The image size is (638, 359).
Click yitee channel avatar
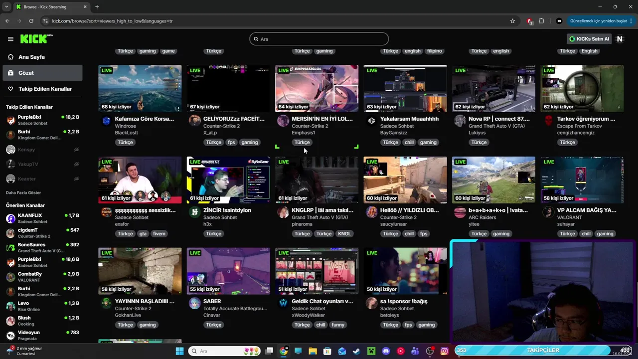click(460, 212)
